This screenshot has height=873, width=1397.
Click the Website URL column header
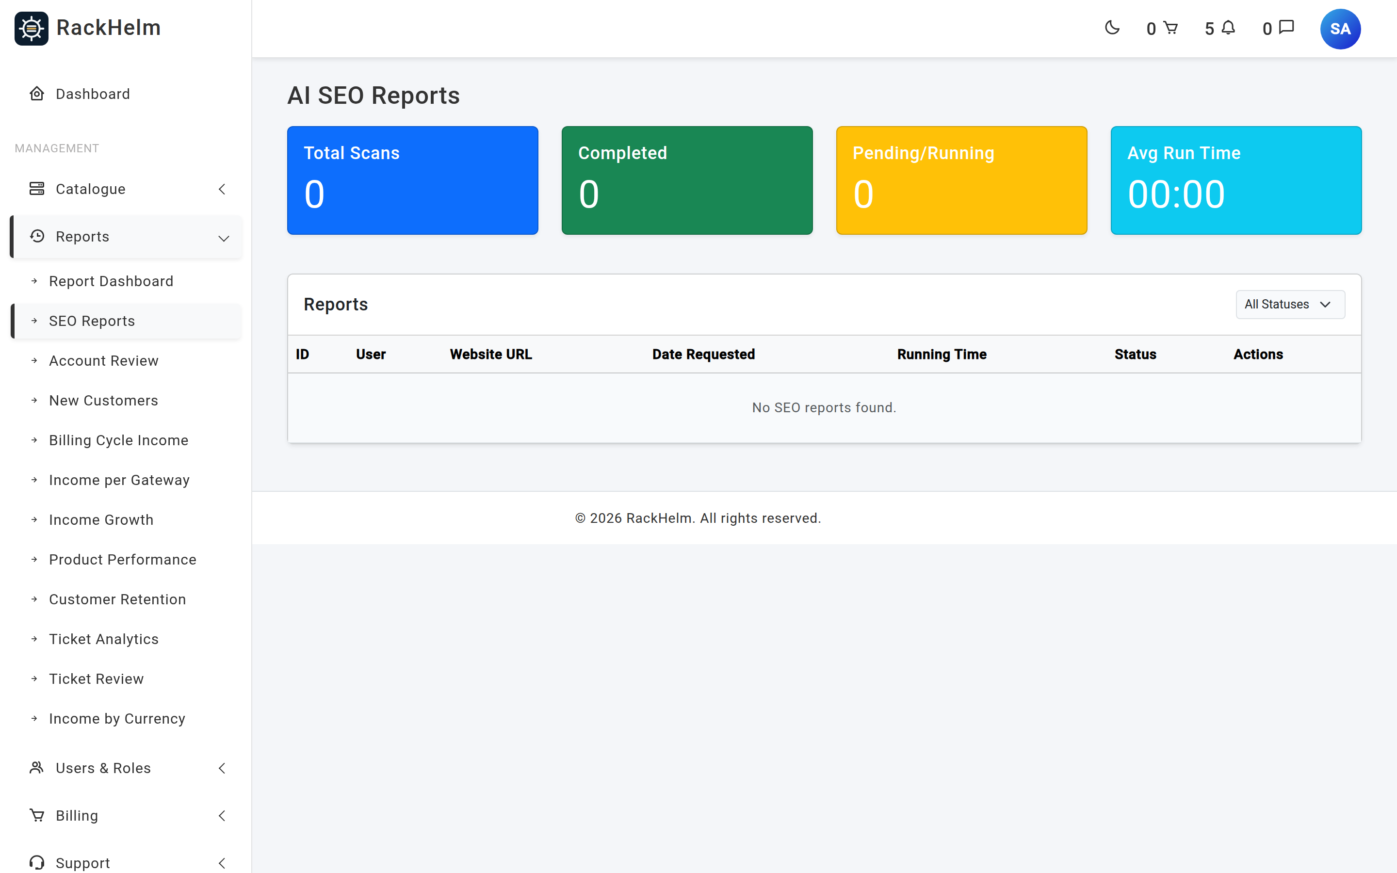[491, 355]
